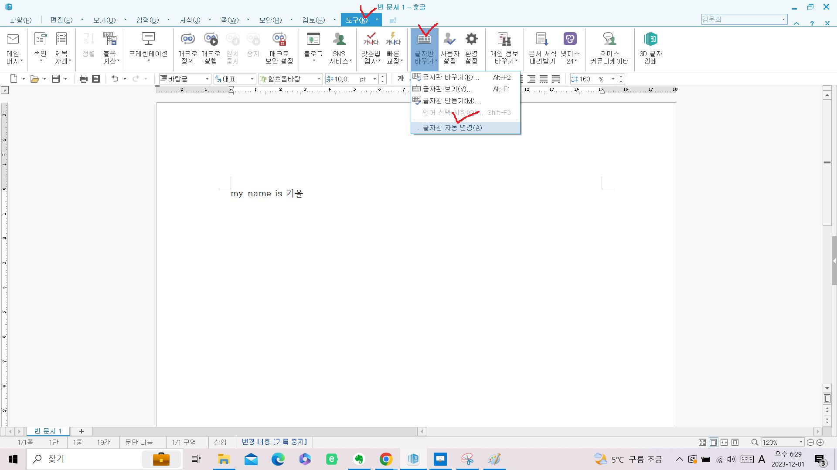Screen dimensions: 837x470
Task: Click the 빈 문서 1 document tab
Action: pyautogui.click(x=48, y=431)
